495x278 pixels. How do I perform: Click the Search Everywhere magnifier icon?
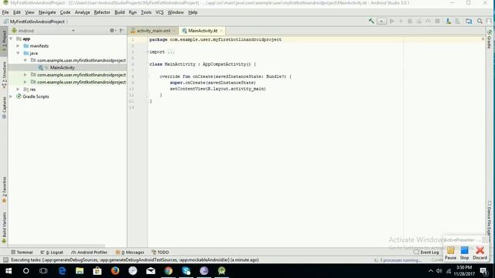480,21
